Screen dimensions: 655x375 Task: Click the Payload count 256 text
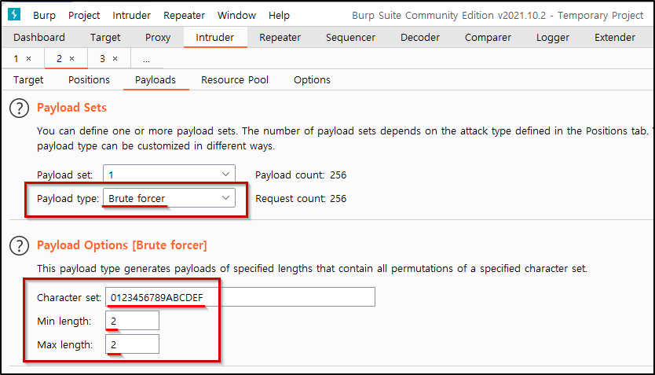301,175
